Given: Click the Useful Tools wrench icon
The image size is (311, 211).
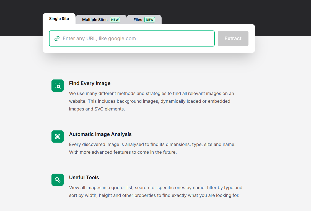Looking at the screenshot, I should pyautogui.click(x=58, y=180).
